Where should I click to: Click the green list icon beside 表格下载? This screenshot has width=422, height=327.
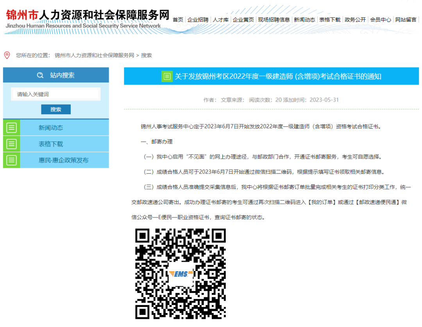tap(12, 144)
